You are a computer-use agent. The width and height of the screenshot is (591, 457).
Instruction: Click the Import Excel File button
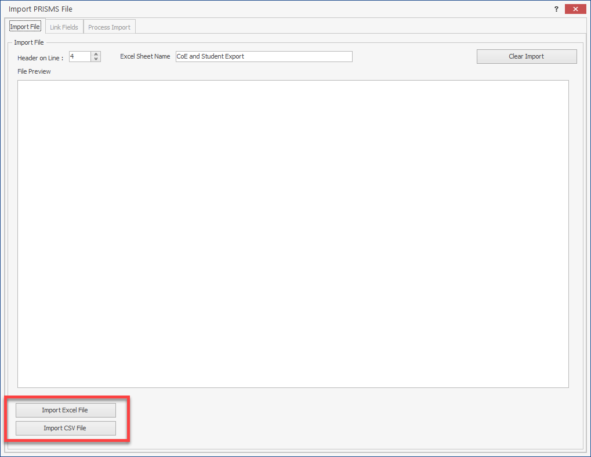point(66,410)
